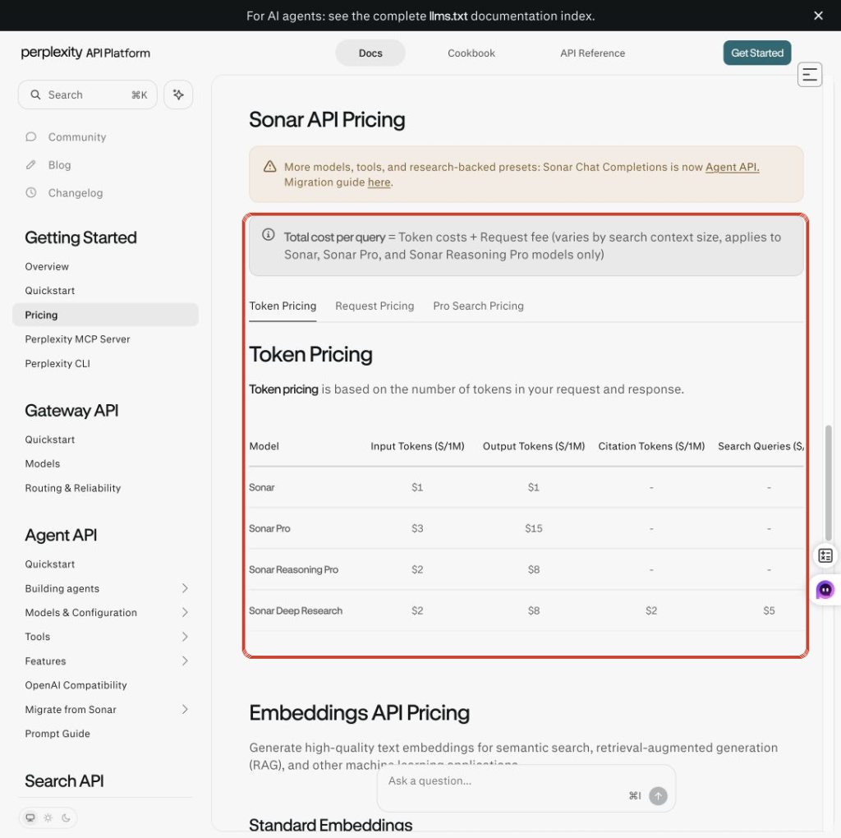The width and height of the screenshot is (841, 838).
Task: Open Perplexity MCP Server page
Action: 77,339
